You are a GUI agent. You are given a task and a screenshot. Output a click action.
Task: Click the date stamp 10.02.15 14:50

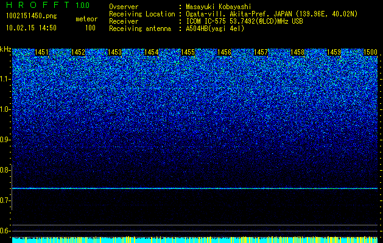[31, 28]
